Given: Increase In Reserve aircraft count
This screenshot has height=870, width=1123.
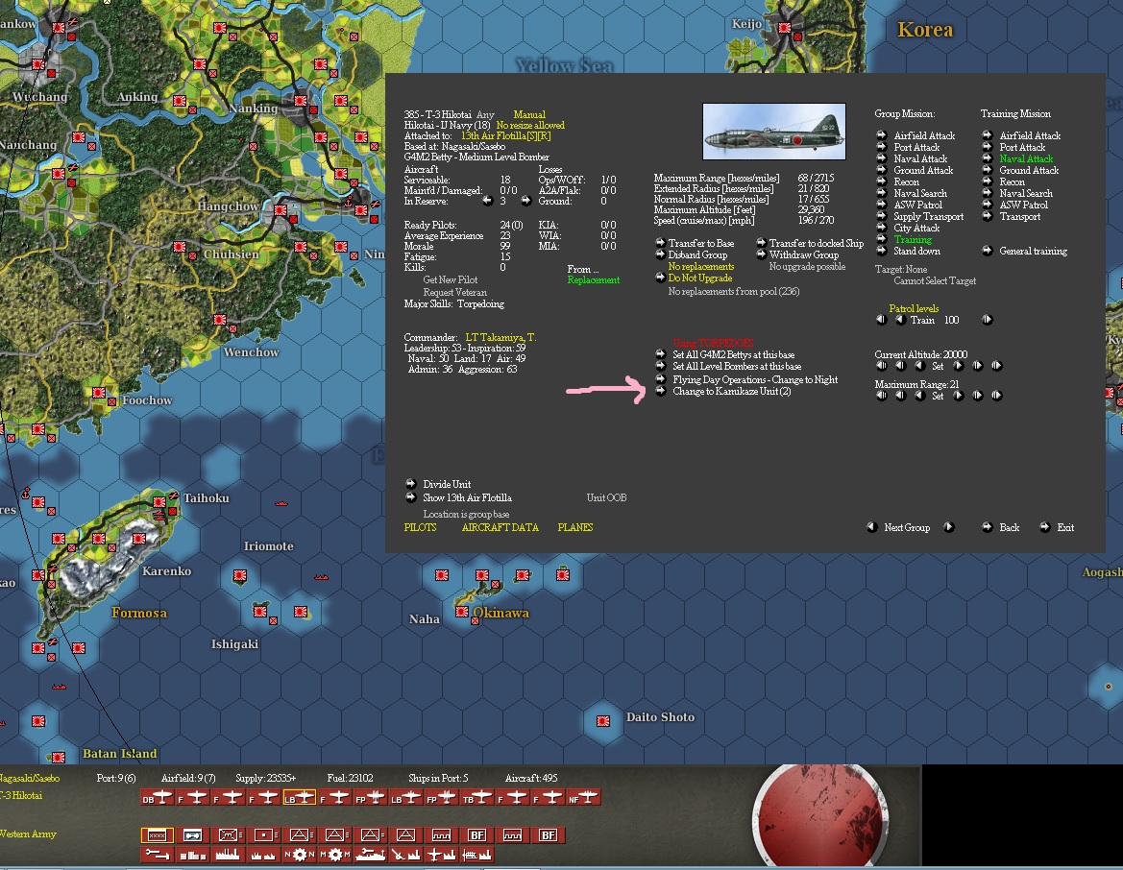Looking at the screenshot, I should click(525, 201).
